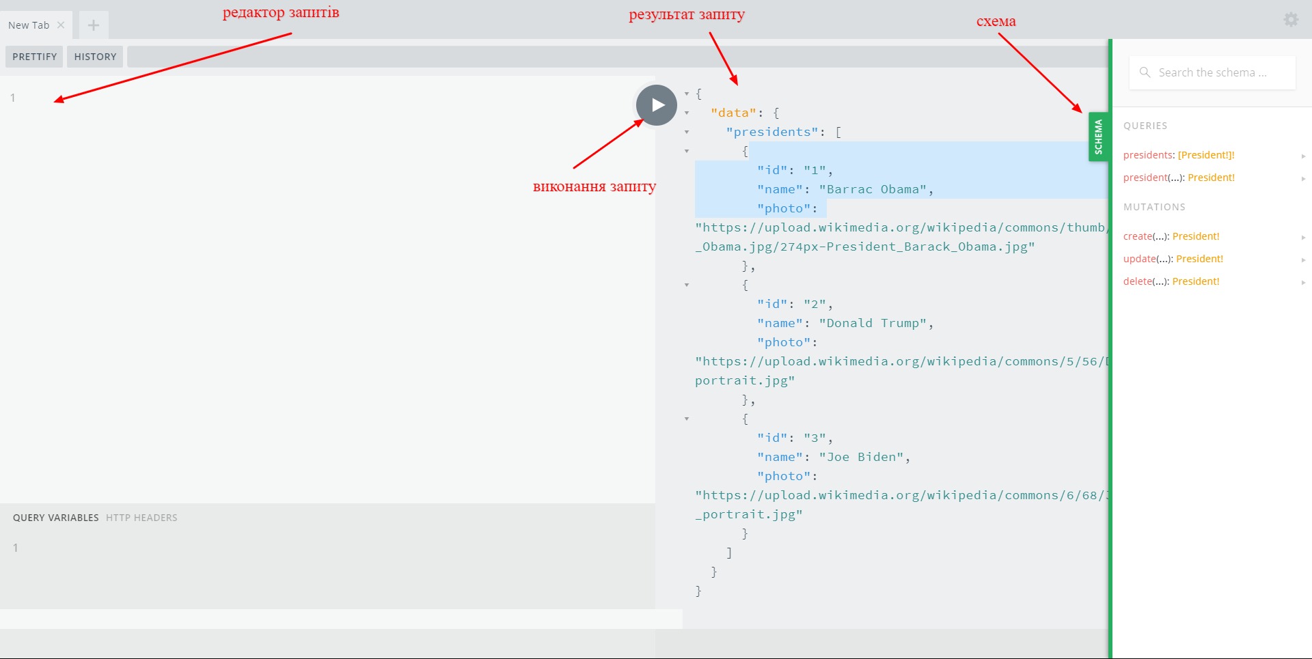This screenshot has width=1312, height=659.
Task: Close the New Tab tab
Action: 61,25
